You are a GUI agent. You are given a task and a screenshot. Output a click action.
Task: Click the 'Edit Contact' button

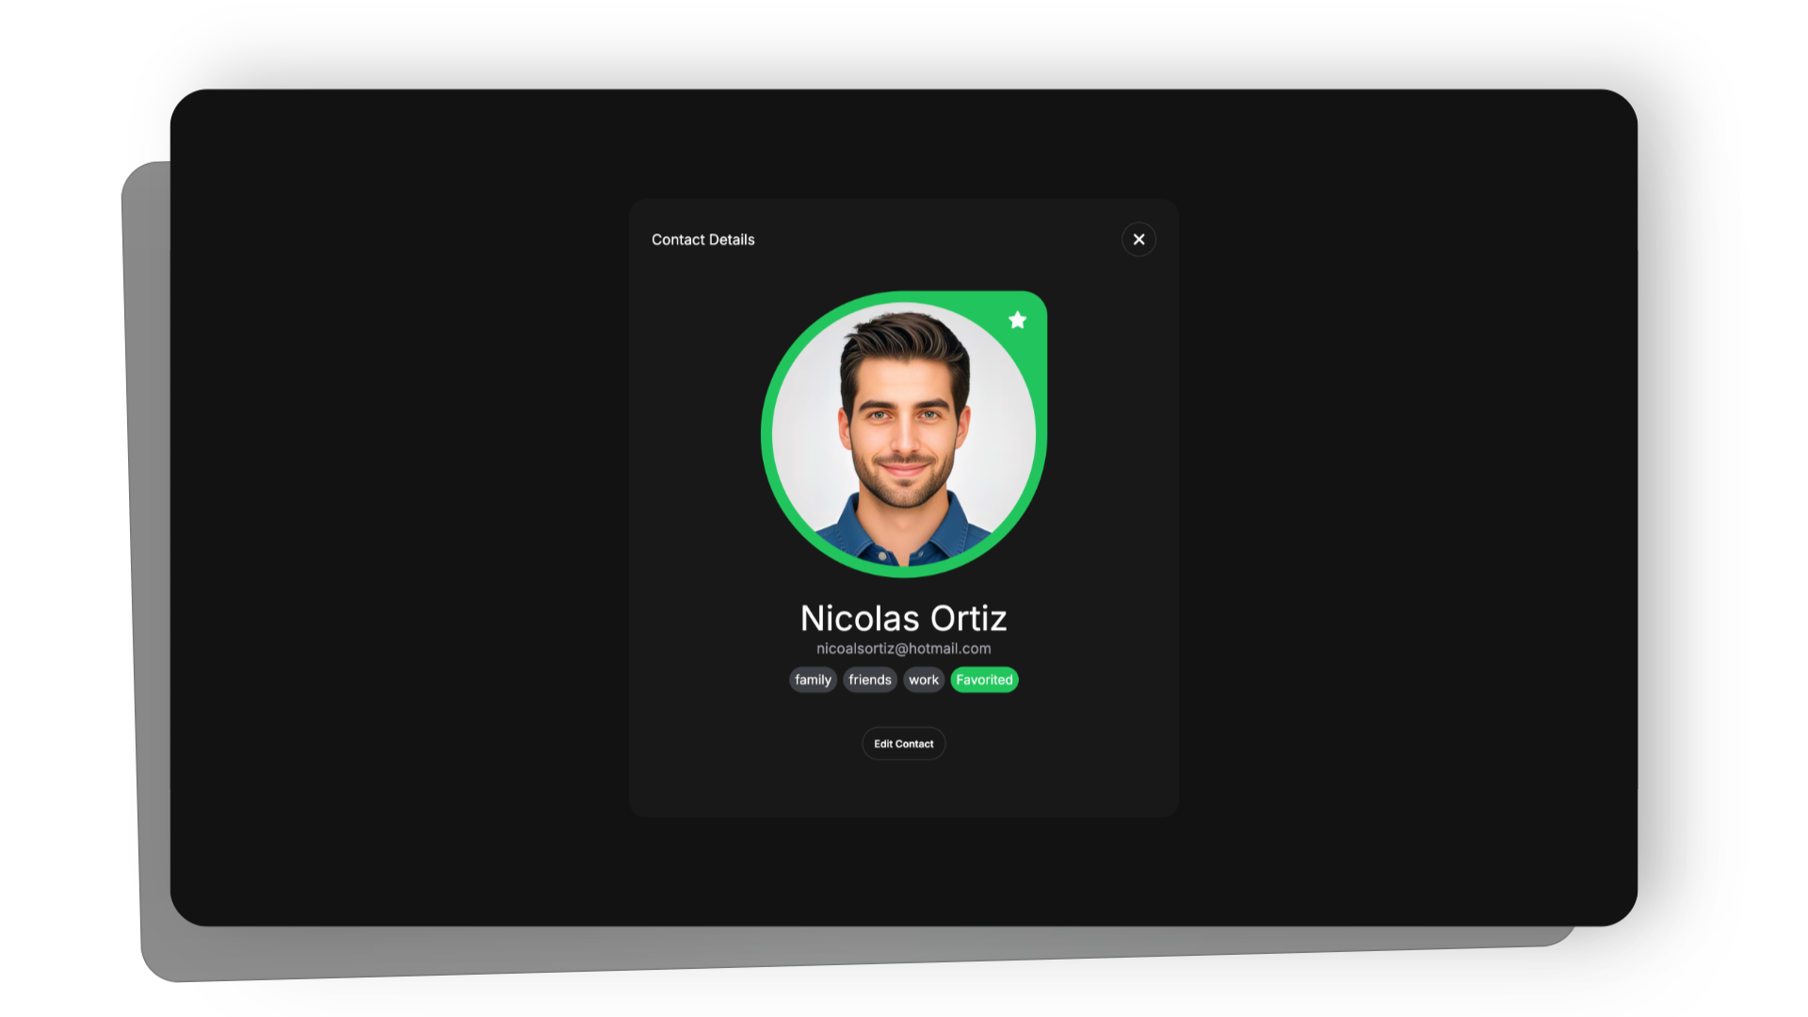pyautogui.click(x=904, y=743)
